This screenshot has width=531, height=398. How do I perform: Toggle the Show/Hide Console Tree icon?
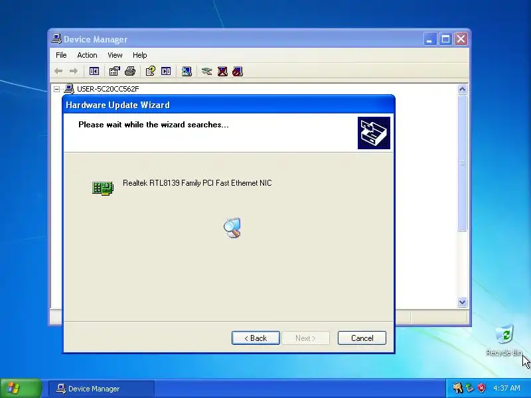click(x=94, y=71)
